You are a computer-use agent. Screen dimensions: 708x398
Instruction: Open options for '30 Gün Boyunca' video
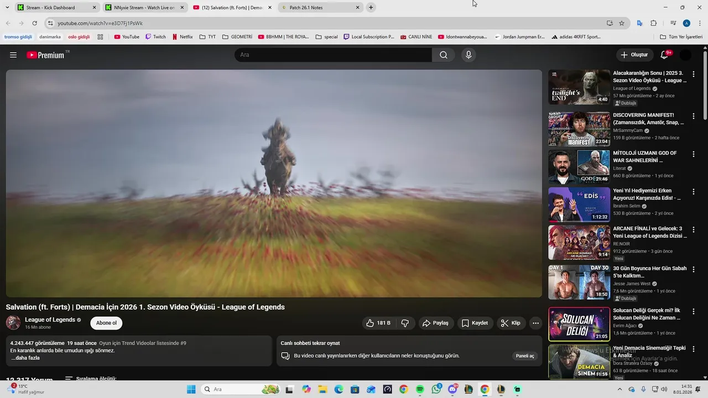pos(694,269)
